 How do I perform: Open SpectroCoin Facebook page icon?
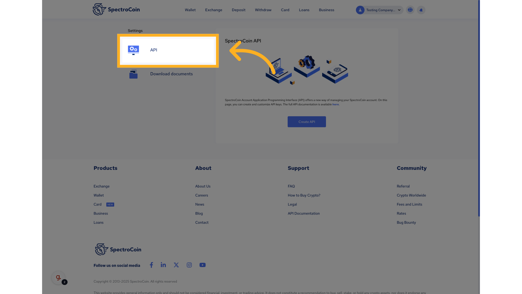coord(151,265)
